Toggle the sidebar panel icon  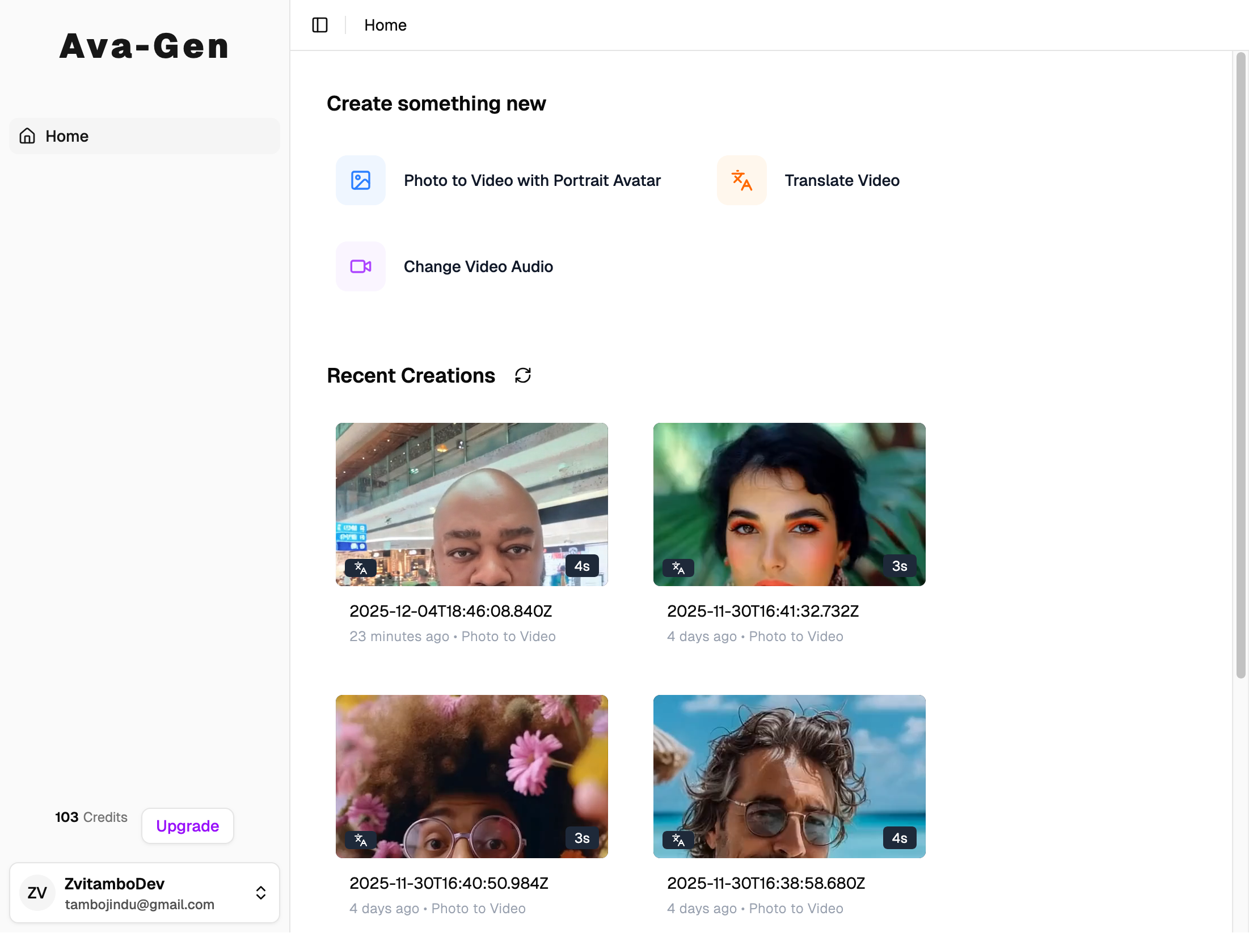click(x=320, y=25)
